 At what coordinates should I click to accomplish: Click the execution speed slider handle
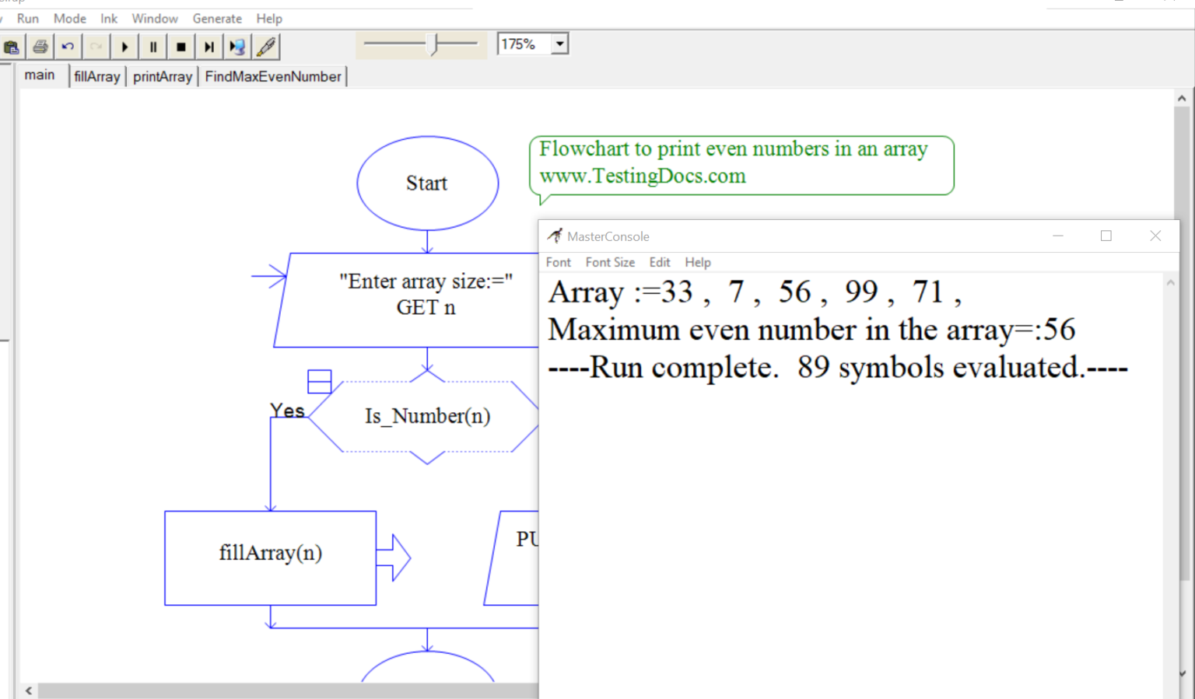[436, 44]
